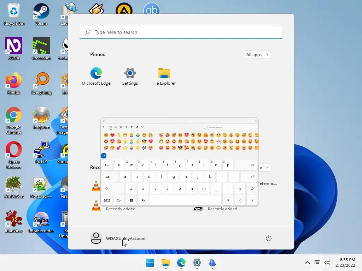Open Settings from pinned apps
Screen dimensions: 362x271
pyautogui.click(x=130, y=77)
